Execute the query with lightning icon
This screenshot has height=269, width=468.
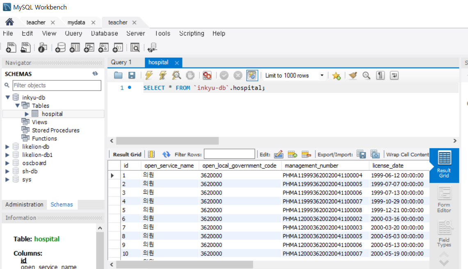pos(148,75)
